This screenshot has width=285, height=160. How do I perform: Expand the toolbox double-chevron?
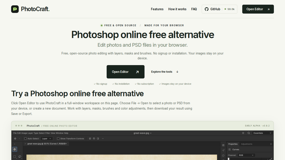pyautogui.click(x=15, y=144)
